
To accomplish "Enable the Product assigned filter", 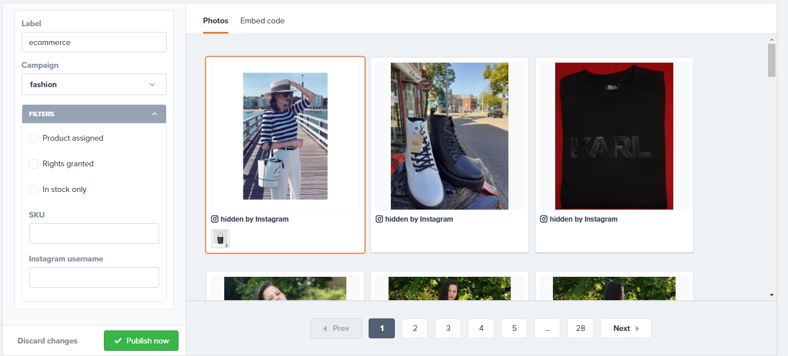I will (x=34, y=138).
